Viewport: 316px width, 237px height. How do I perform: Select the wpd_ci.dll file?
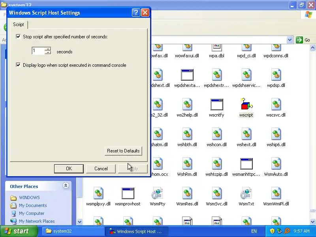pos(246,51)
